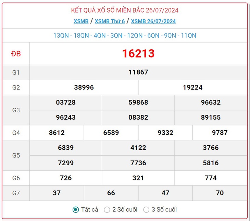This screenshot has height=221, width=250.
Task: Click G3 number 59868
Action: point(138,102)
